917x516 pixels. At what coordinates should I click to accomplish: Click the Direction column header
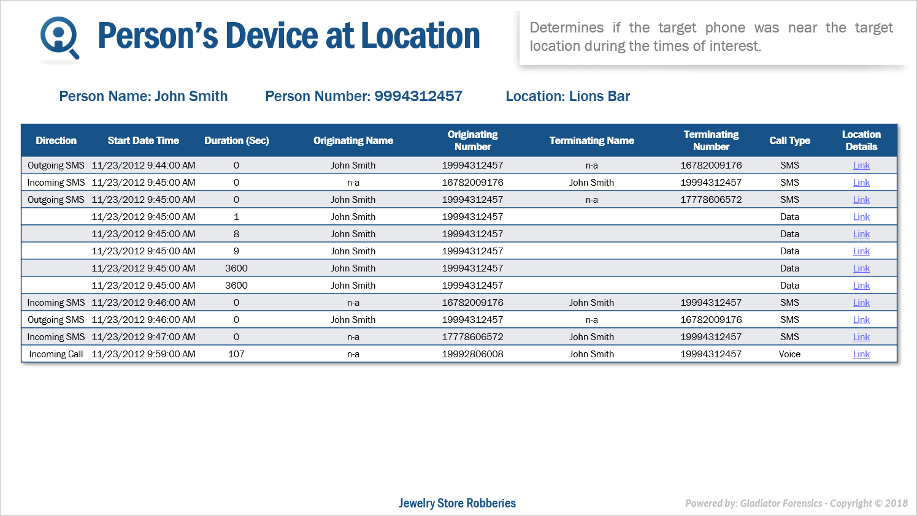tap(56, 140)
